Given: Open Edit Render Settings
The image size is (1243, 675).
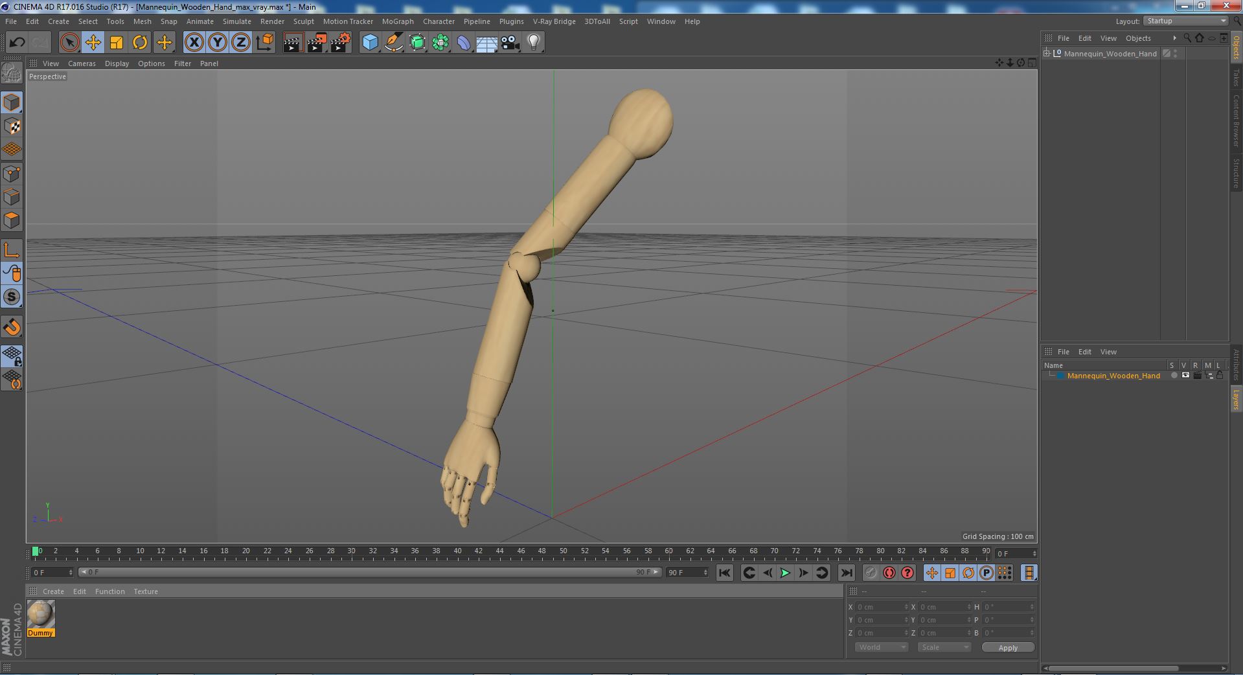Looking at the screenshot, I should point(341,43).
